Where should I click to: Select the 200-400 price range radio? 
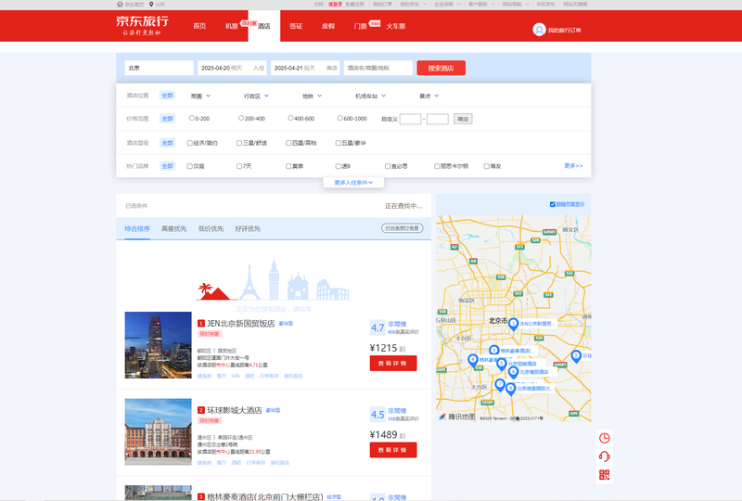coord(241,118)
